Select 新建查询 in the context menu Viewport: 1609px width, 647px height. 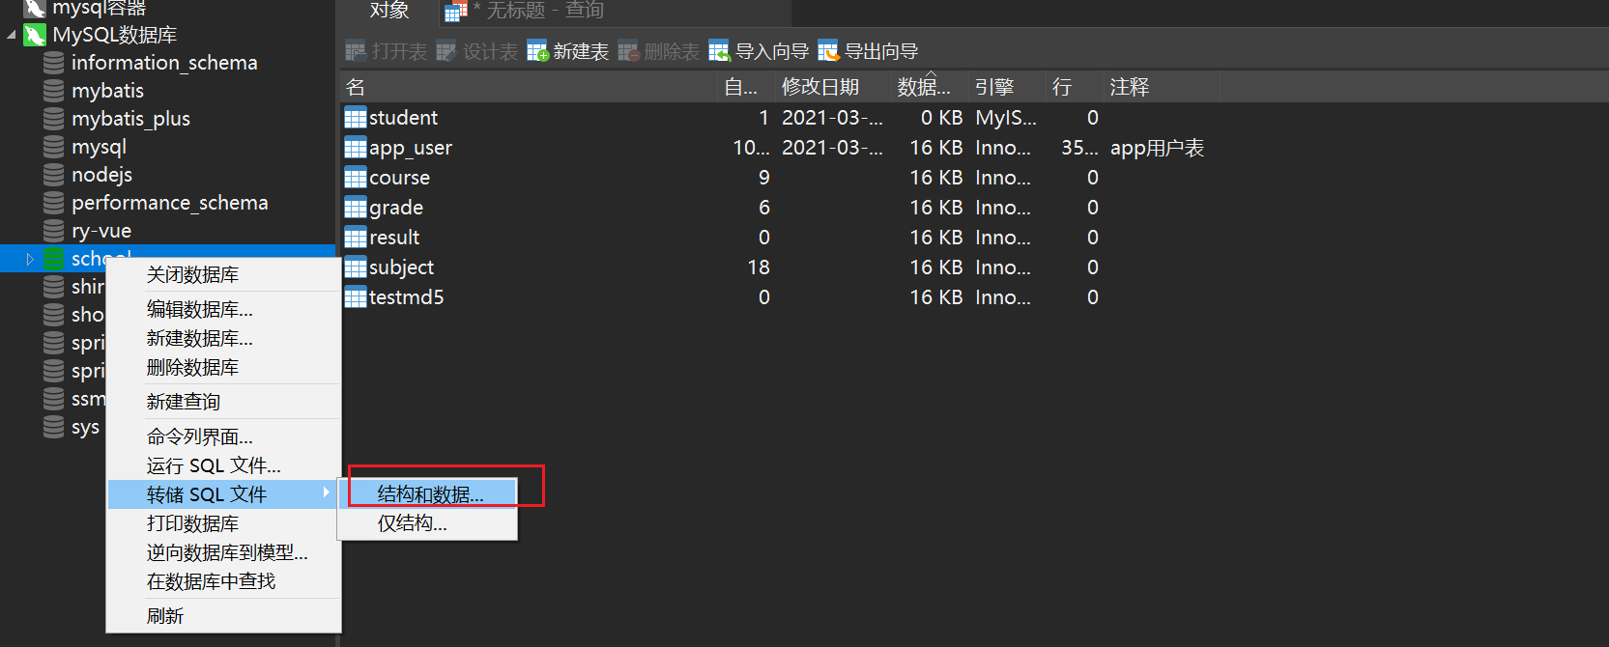[184, 402]
